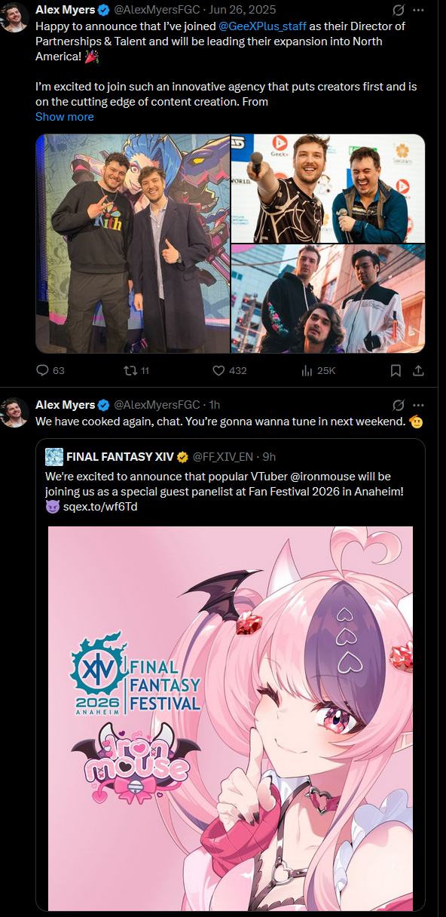Open photo of two men posing by mural
Image resolution: width=446 pixels, height=917 pixels.
(x=133, y=244)
